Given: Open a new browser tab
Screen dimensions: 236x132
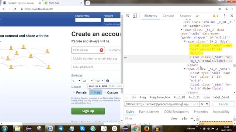Looking at the screenshot, I should tap(88, 3).
